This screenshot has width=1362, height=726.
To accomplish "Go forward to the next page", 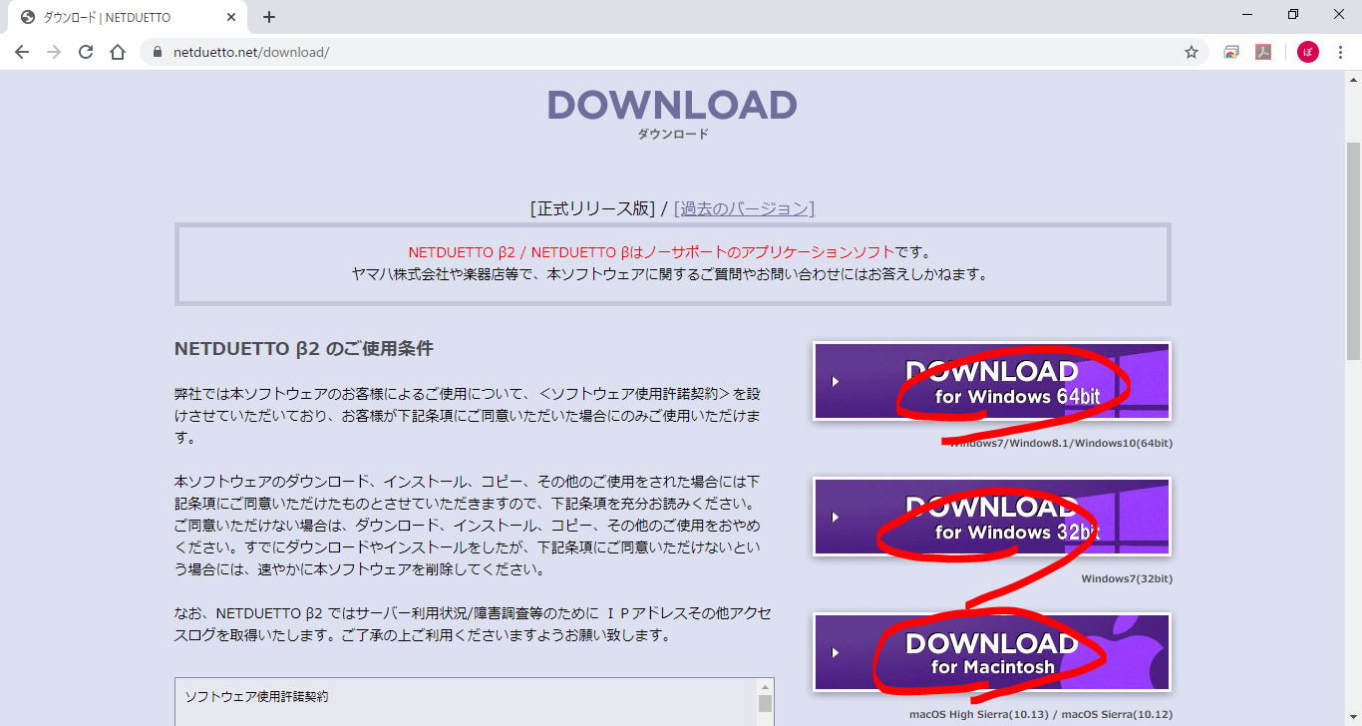I will (54, 52).
